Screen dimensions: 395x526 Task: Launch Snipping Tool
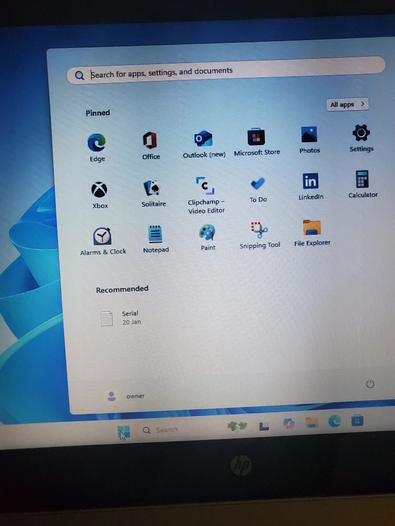click(x=260, y=235)
